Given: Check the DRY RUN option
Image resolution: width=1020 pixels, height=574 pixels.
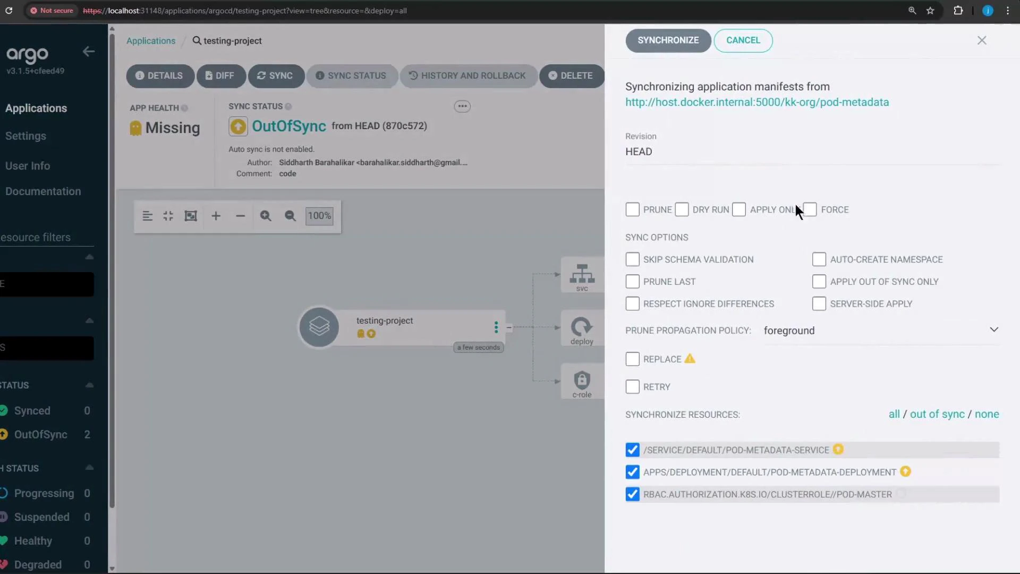Looking at the screenshot, I should point(683,209).
